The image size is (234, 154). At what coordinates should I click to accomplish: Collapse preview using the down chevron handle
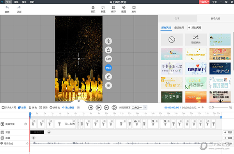(x=79, y=101)
